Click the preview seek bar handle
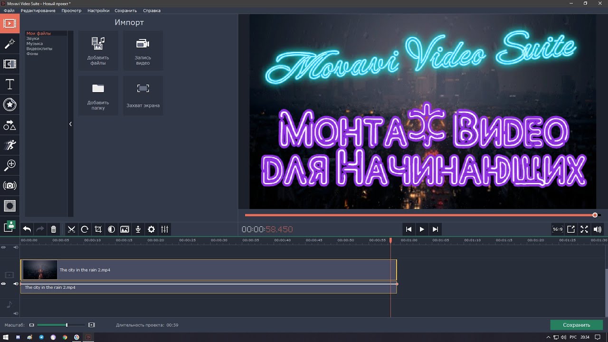This screenshot has width=608, height=342. tap(595, 215)
